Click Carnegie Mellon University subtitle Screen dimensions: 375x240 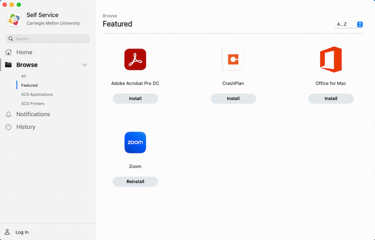point(53,23)
